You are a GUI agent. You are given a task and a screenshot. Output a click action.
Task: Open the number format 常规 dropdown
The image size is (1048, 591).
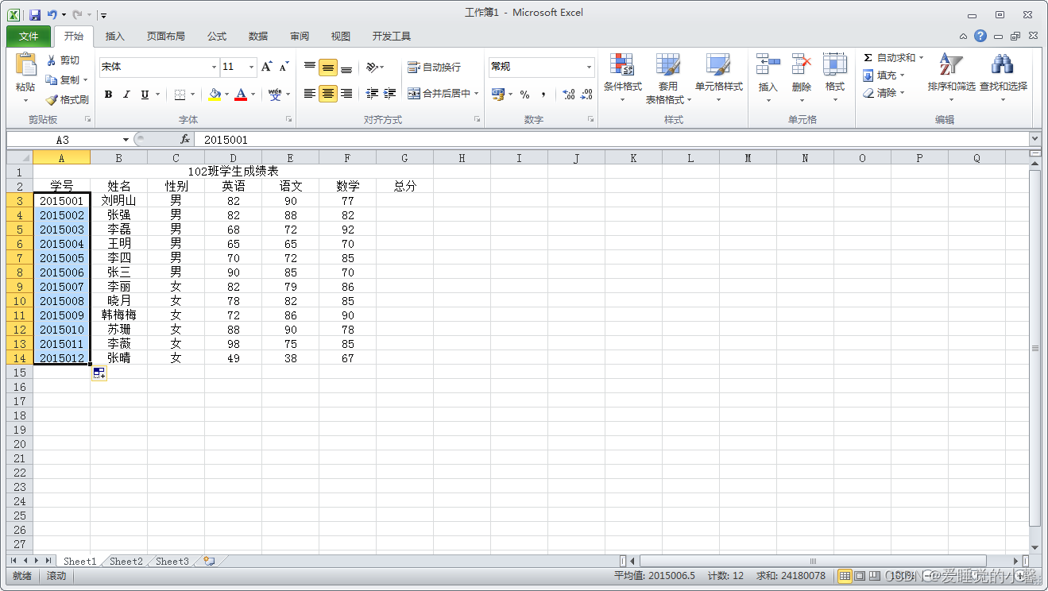(589, 68)
